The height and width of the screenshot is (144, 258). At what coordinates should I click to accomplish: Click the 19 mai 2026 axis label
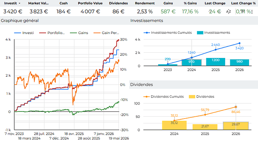[119, 138]
